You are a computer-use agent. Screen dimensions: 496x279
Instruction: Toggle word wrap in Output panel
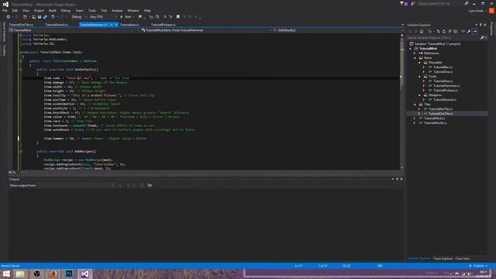tap(150, 185)
